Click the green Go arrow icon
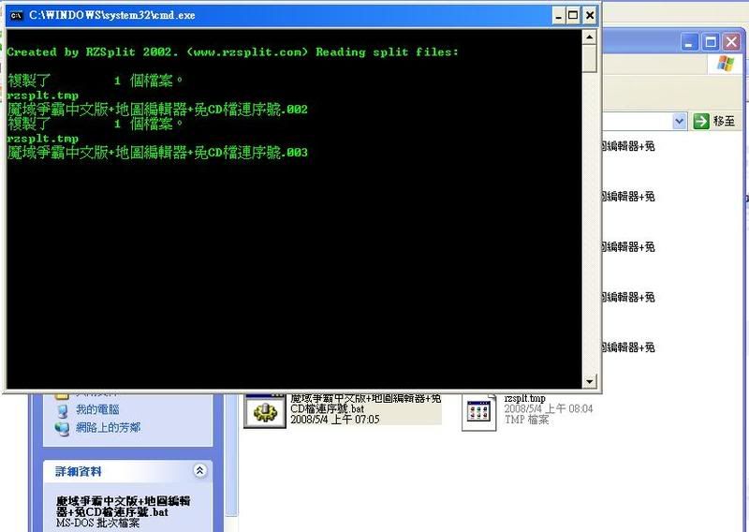Viewport: 749px width, 532px height. click(x=700, y=121)
